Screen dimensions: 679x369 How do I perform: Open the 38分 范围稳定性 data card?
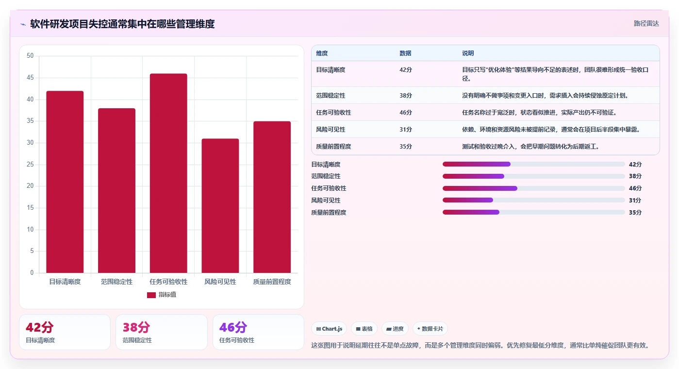point(162,332)
